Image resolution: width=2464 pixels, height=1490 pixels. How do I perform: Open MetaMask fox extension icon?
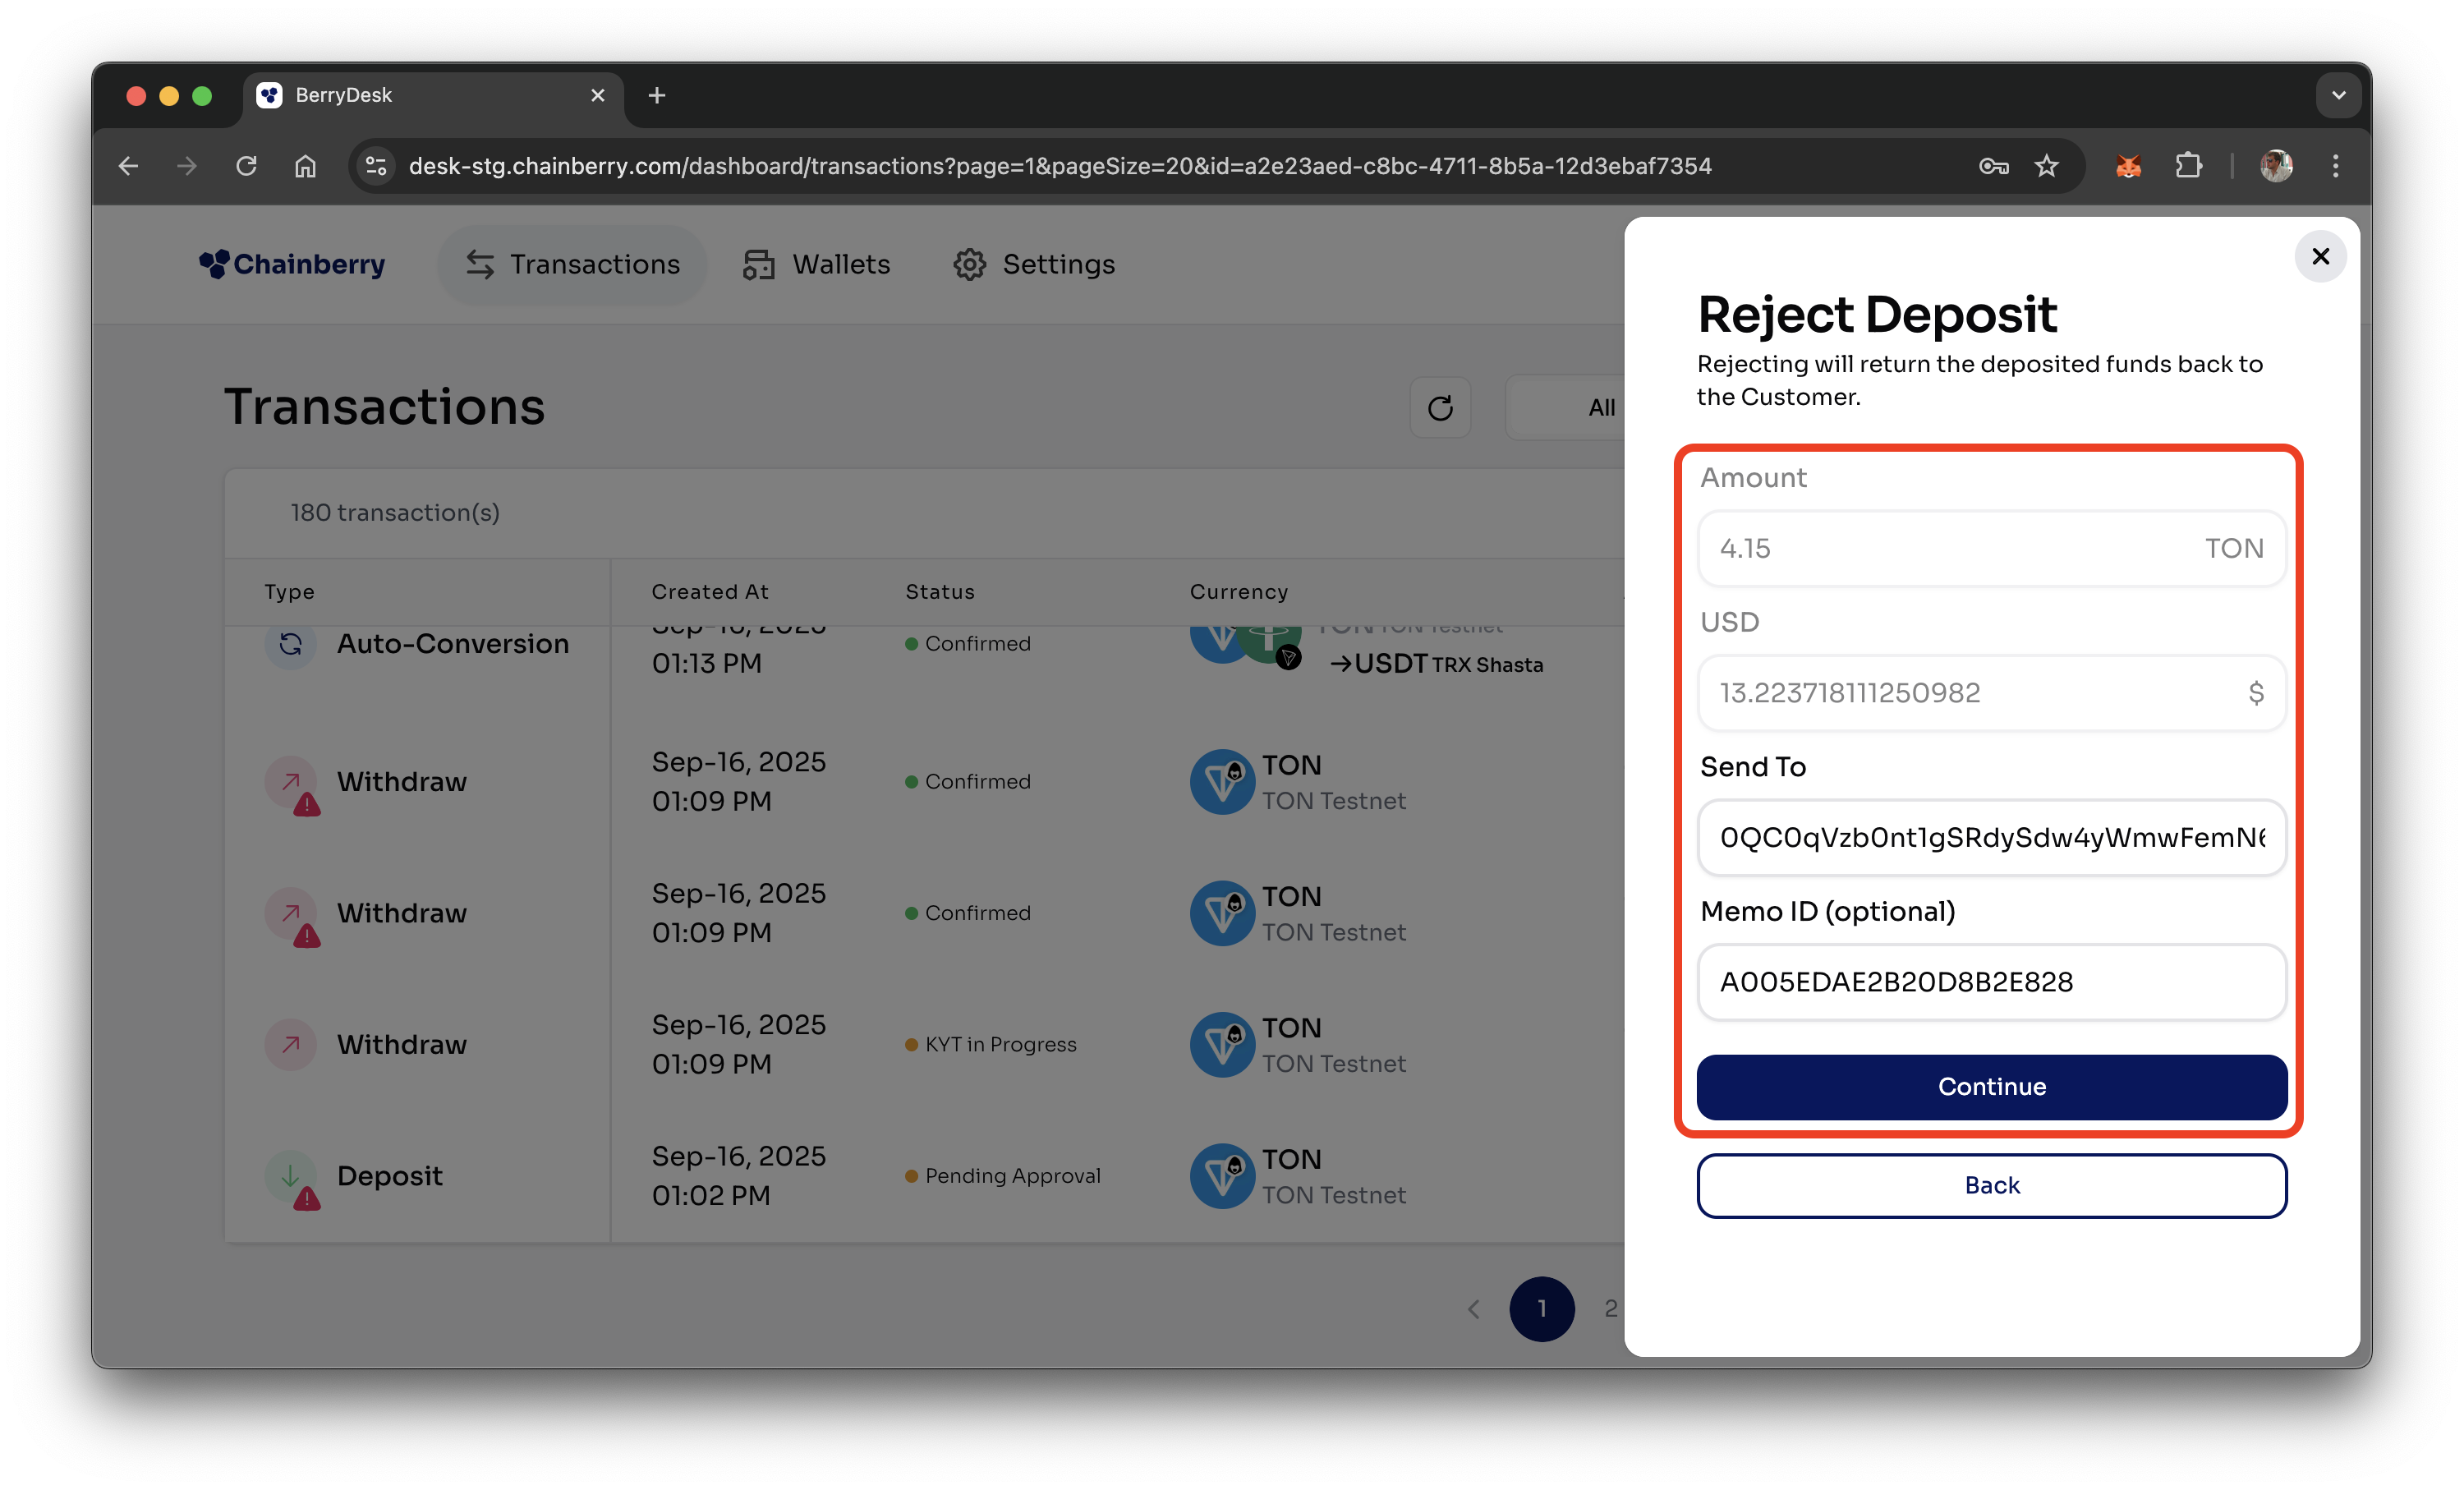(2128, 166)
